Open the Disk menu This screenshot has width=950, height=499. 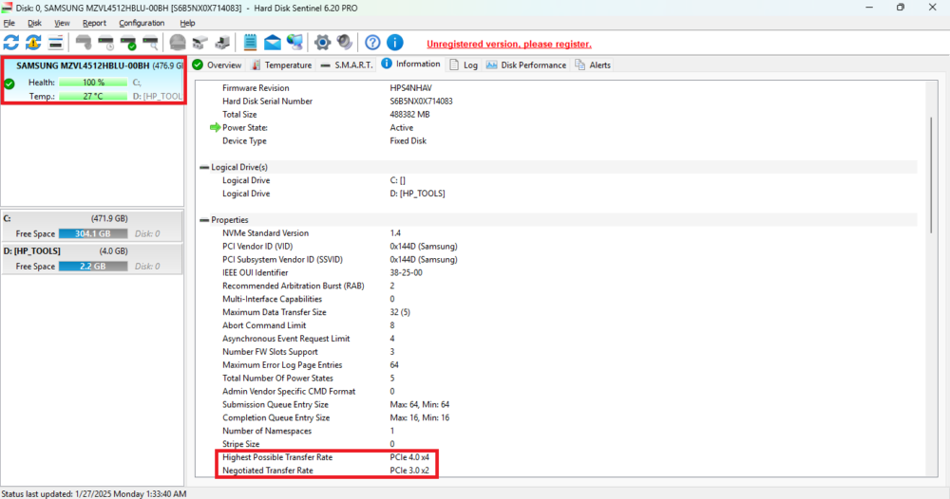[x=34, y=23]
